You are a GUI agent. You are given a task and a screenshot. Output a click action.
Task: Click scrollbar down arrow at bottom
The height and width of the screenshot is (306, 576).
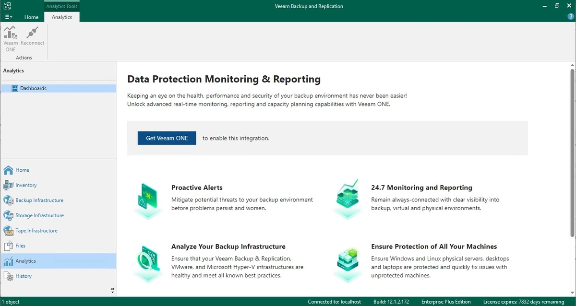point(572,294)
